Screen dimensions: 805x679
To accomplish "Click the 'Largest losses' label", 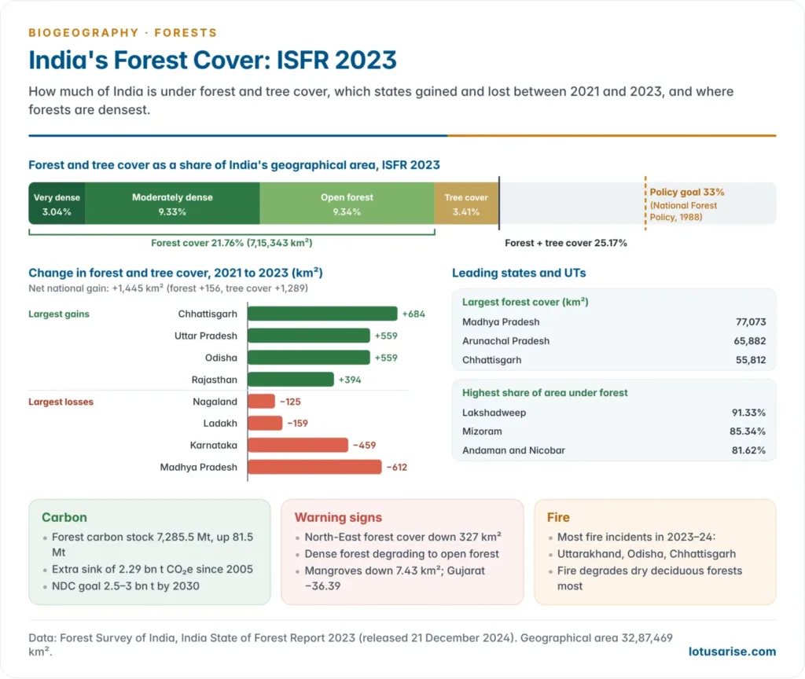I will tap(61, 402).
